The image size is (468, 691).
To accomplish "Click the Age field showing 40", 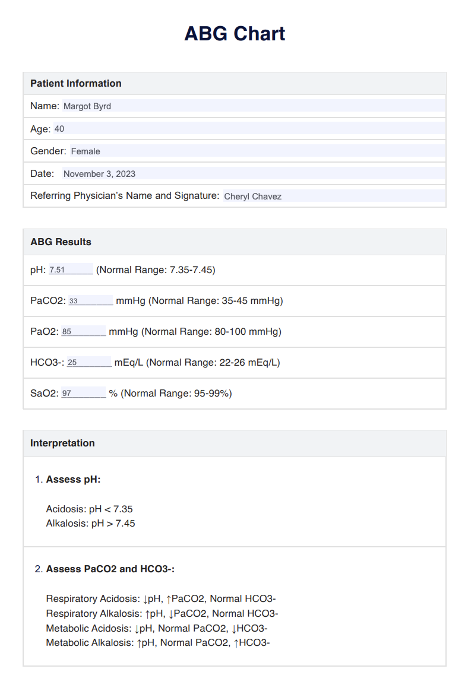I will point(249,129).
